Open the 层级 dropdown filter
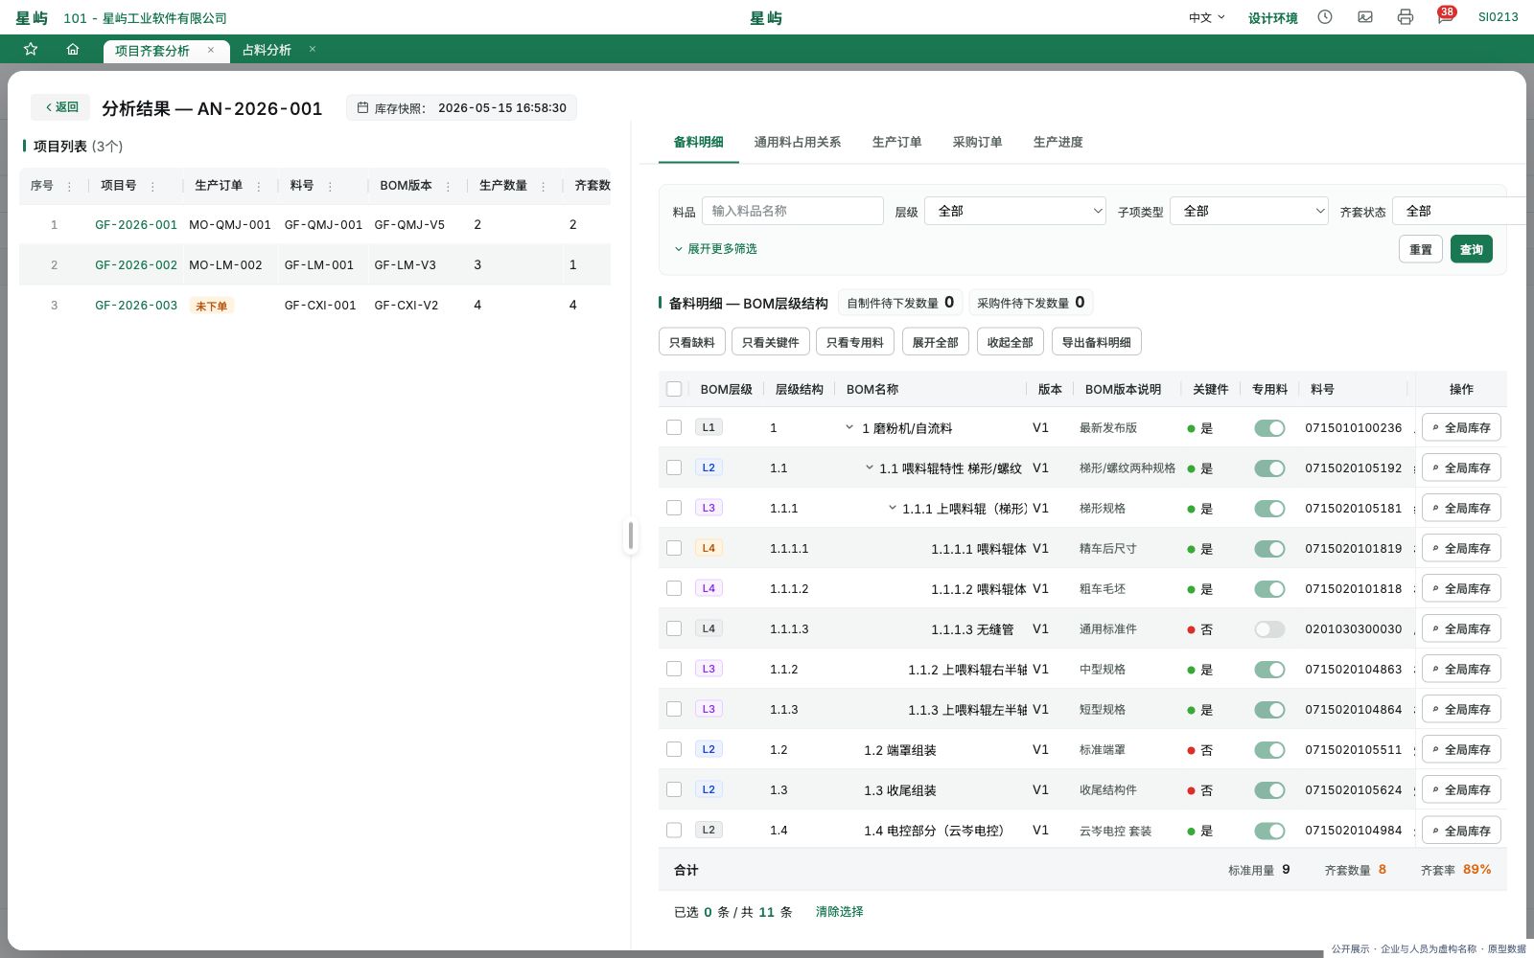This screenshot has height=958, width=1534. [x=1015, y=211]
